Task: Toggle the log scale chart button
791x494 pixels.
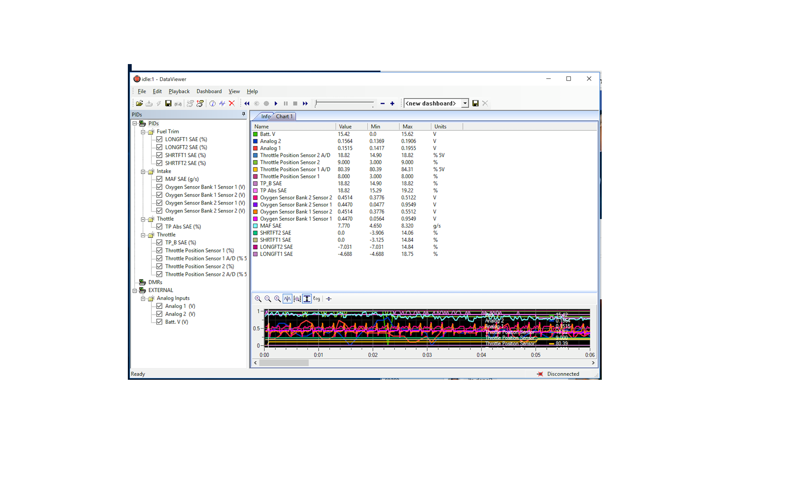Action: 317,299
